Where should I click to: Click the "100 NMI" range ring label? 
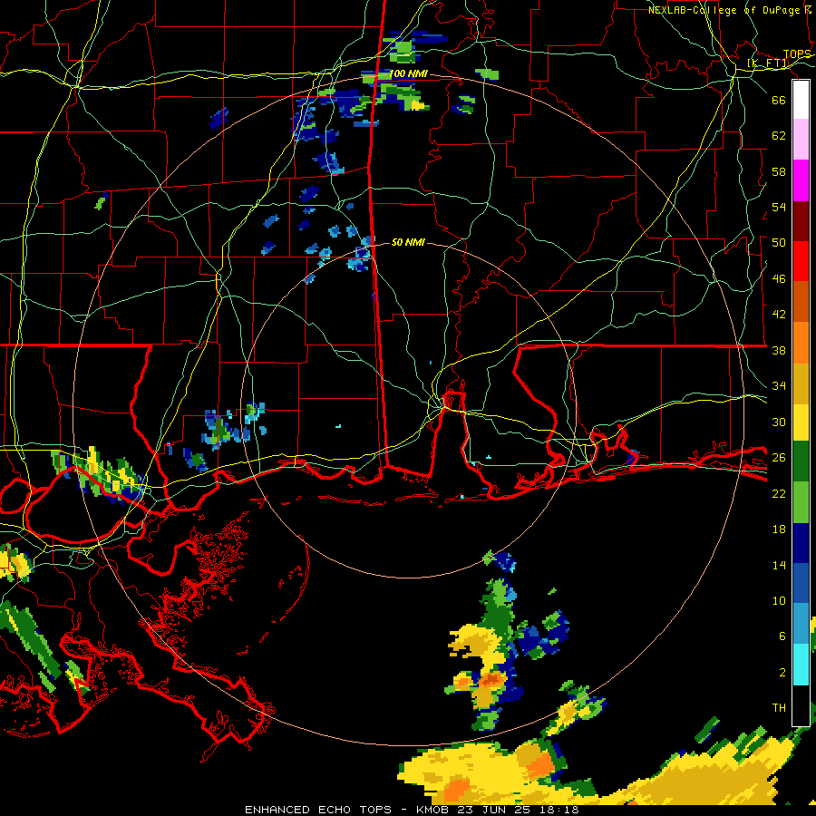point(409,74)
